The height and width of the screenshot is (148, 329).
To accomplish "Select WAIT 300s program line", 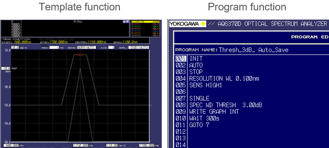I will pyautogui.click(x=204, y=118).
